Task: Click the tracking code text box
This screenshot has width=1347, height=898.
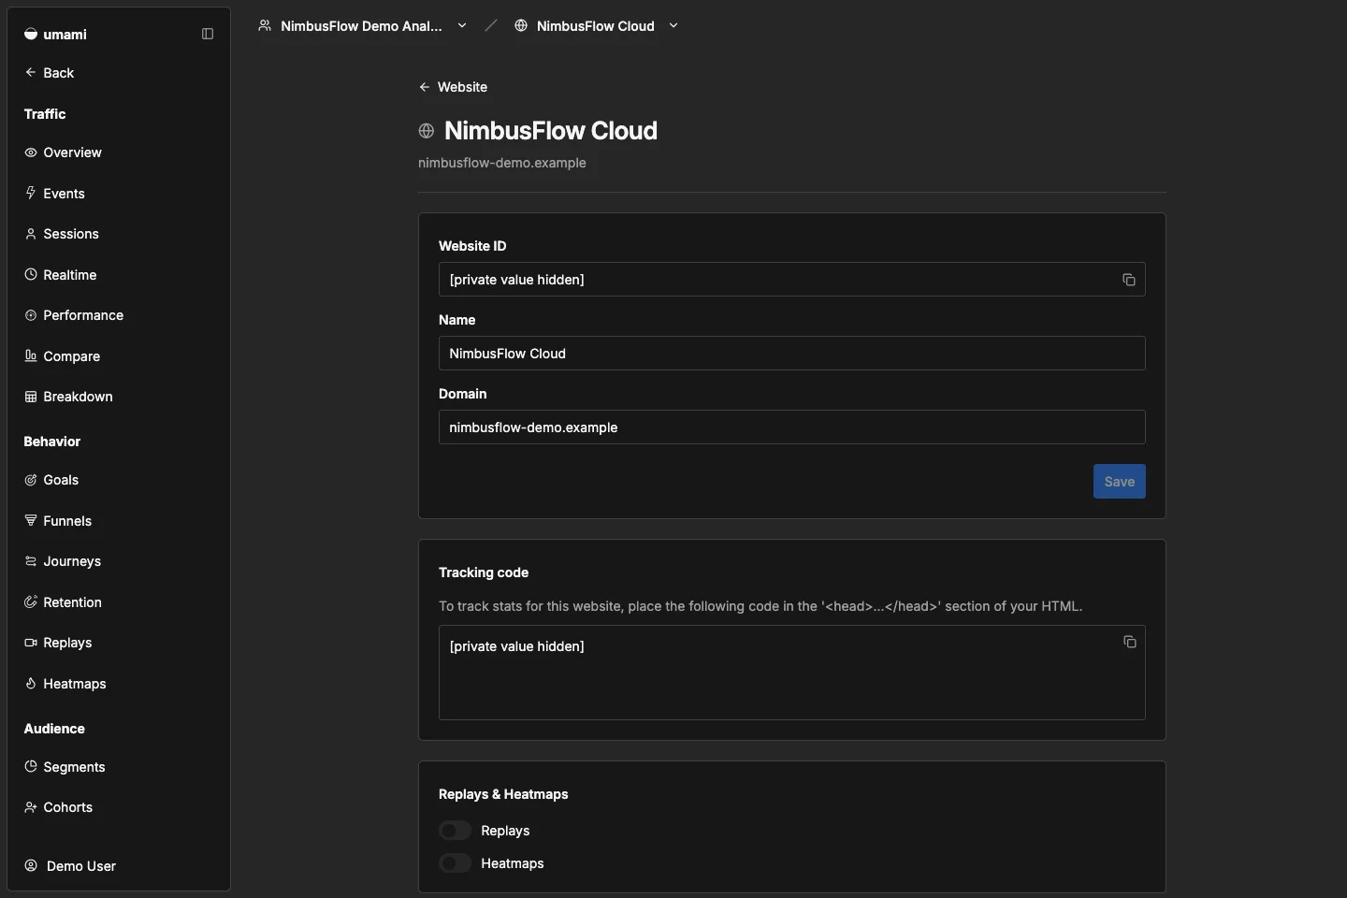Action: (x=792, y=673)
